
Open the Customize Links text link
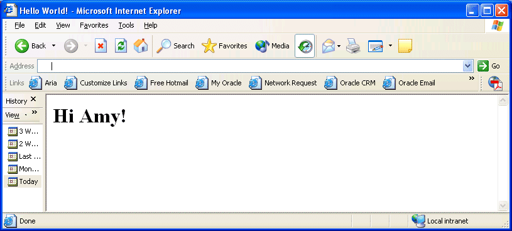point(104,83)
